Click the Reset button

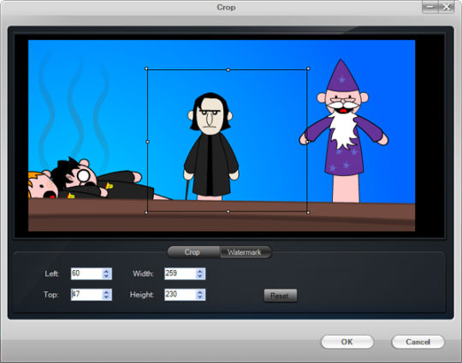coord(281,296)
